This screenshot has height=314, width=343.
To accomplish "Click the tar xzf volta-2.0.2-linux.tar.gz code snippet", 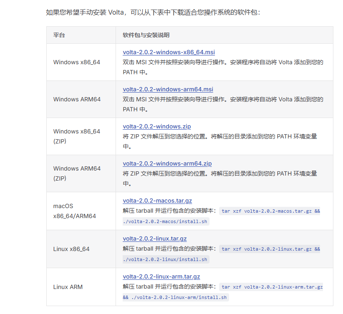I will [x=270, y=249].
